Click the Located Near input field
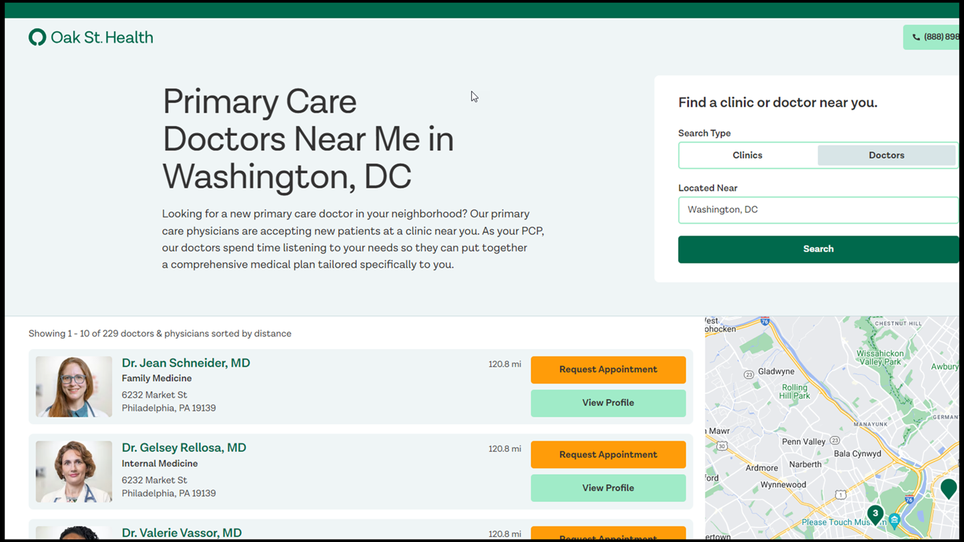Image resolution: width=964 pixels, height=542 pixels. coord(817,210)
